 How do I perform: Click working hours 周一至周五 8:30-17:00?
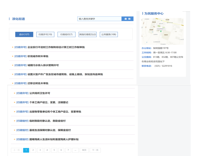(165, 53)
